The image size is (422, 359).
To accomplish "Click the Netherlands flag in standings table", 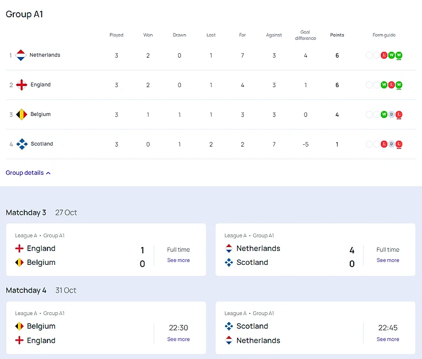I will click(x=21, y=55).
